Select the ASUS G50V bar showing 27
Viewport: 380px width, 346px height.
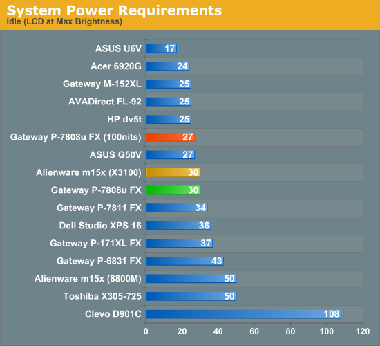[x=171, y=155]
